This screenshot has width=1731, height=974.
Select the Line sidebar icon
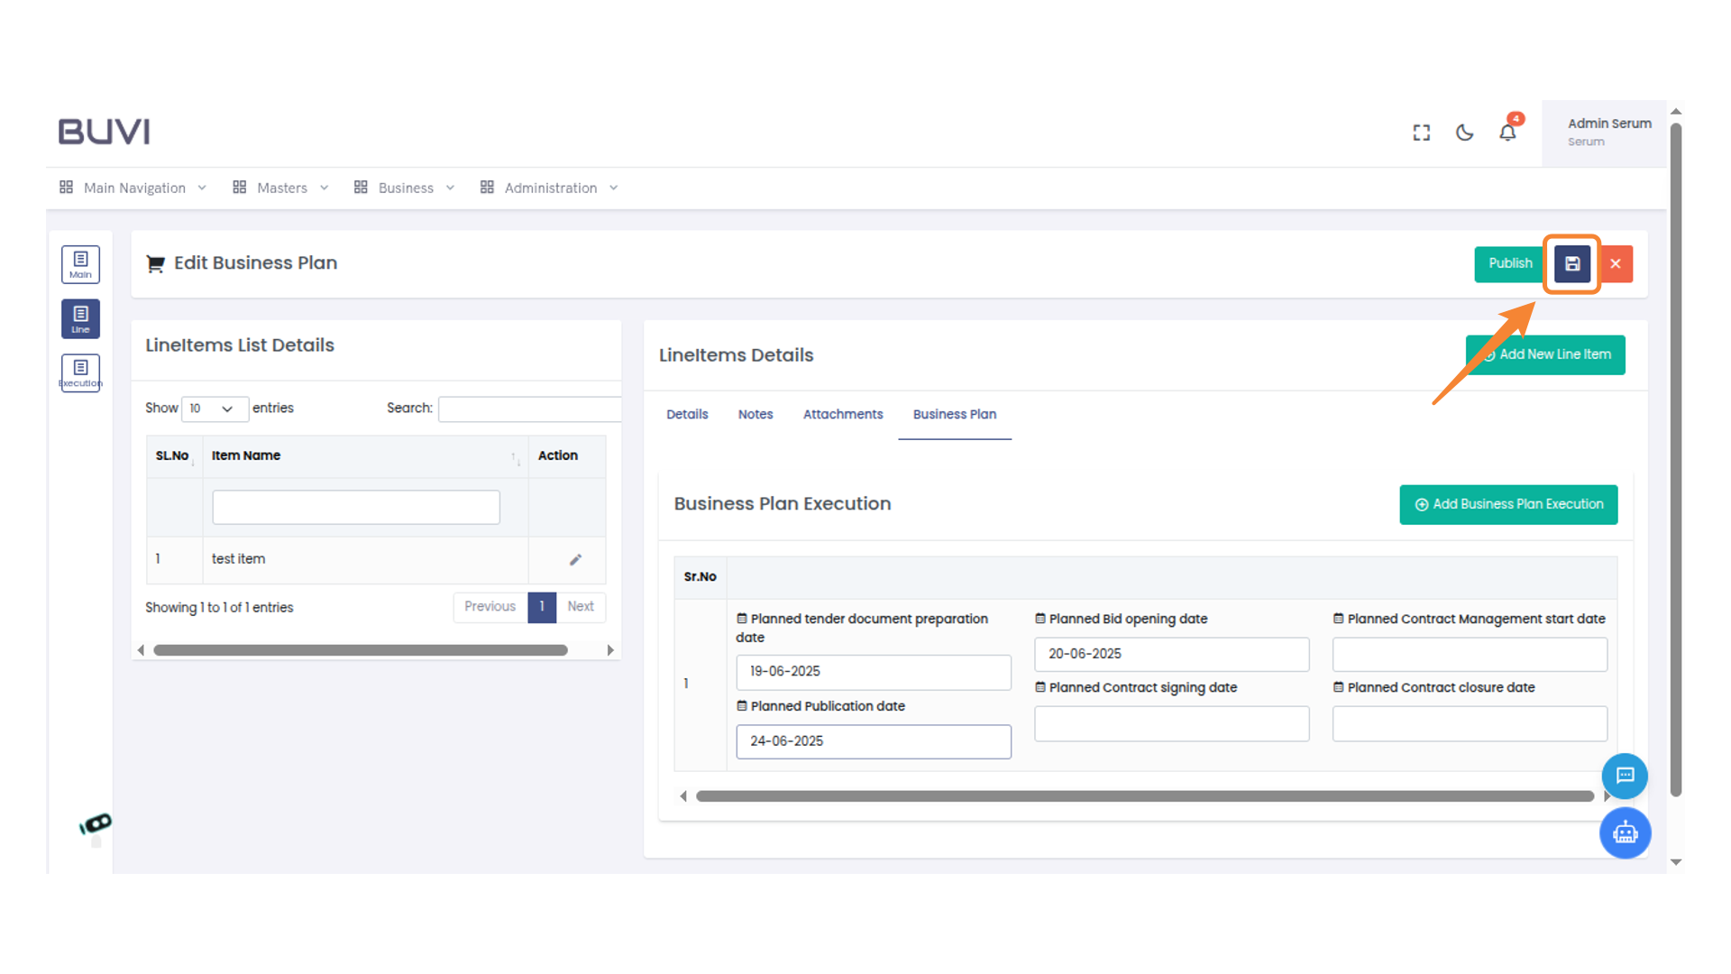click(x=80, y=318)
